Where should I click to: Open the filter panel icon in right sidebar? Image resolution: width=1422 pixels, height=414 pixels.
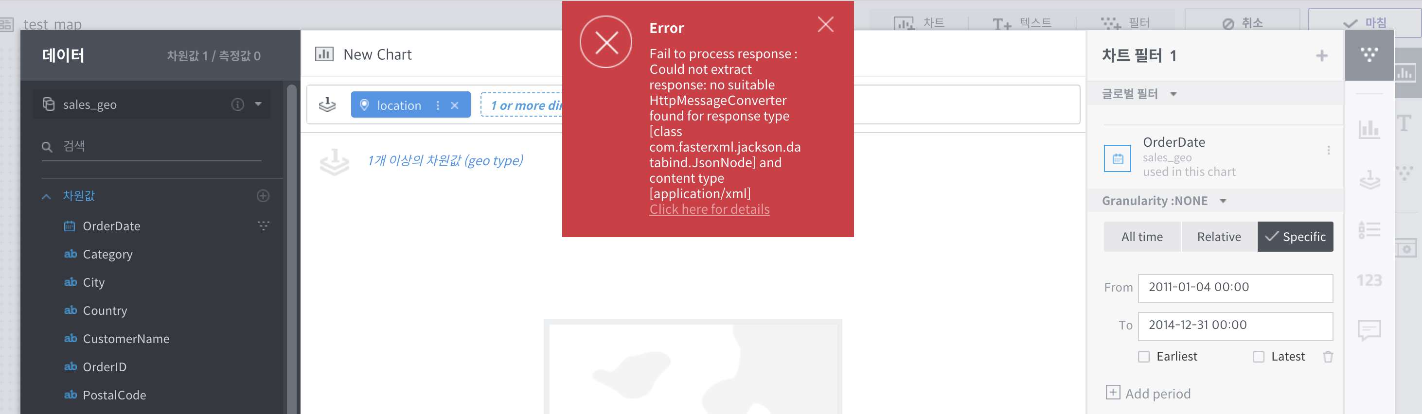(1369, 54)
